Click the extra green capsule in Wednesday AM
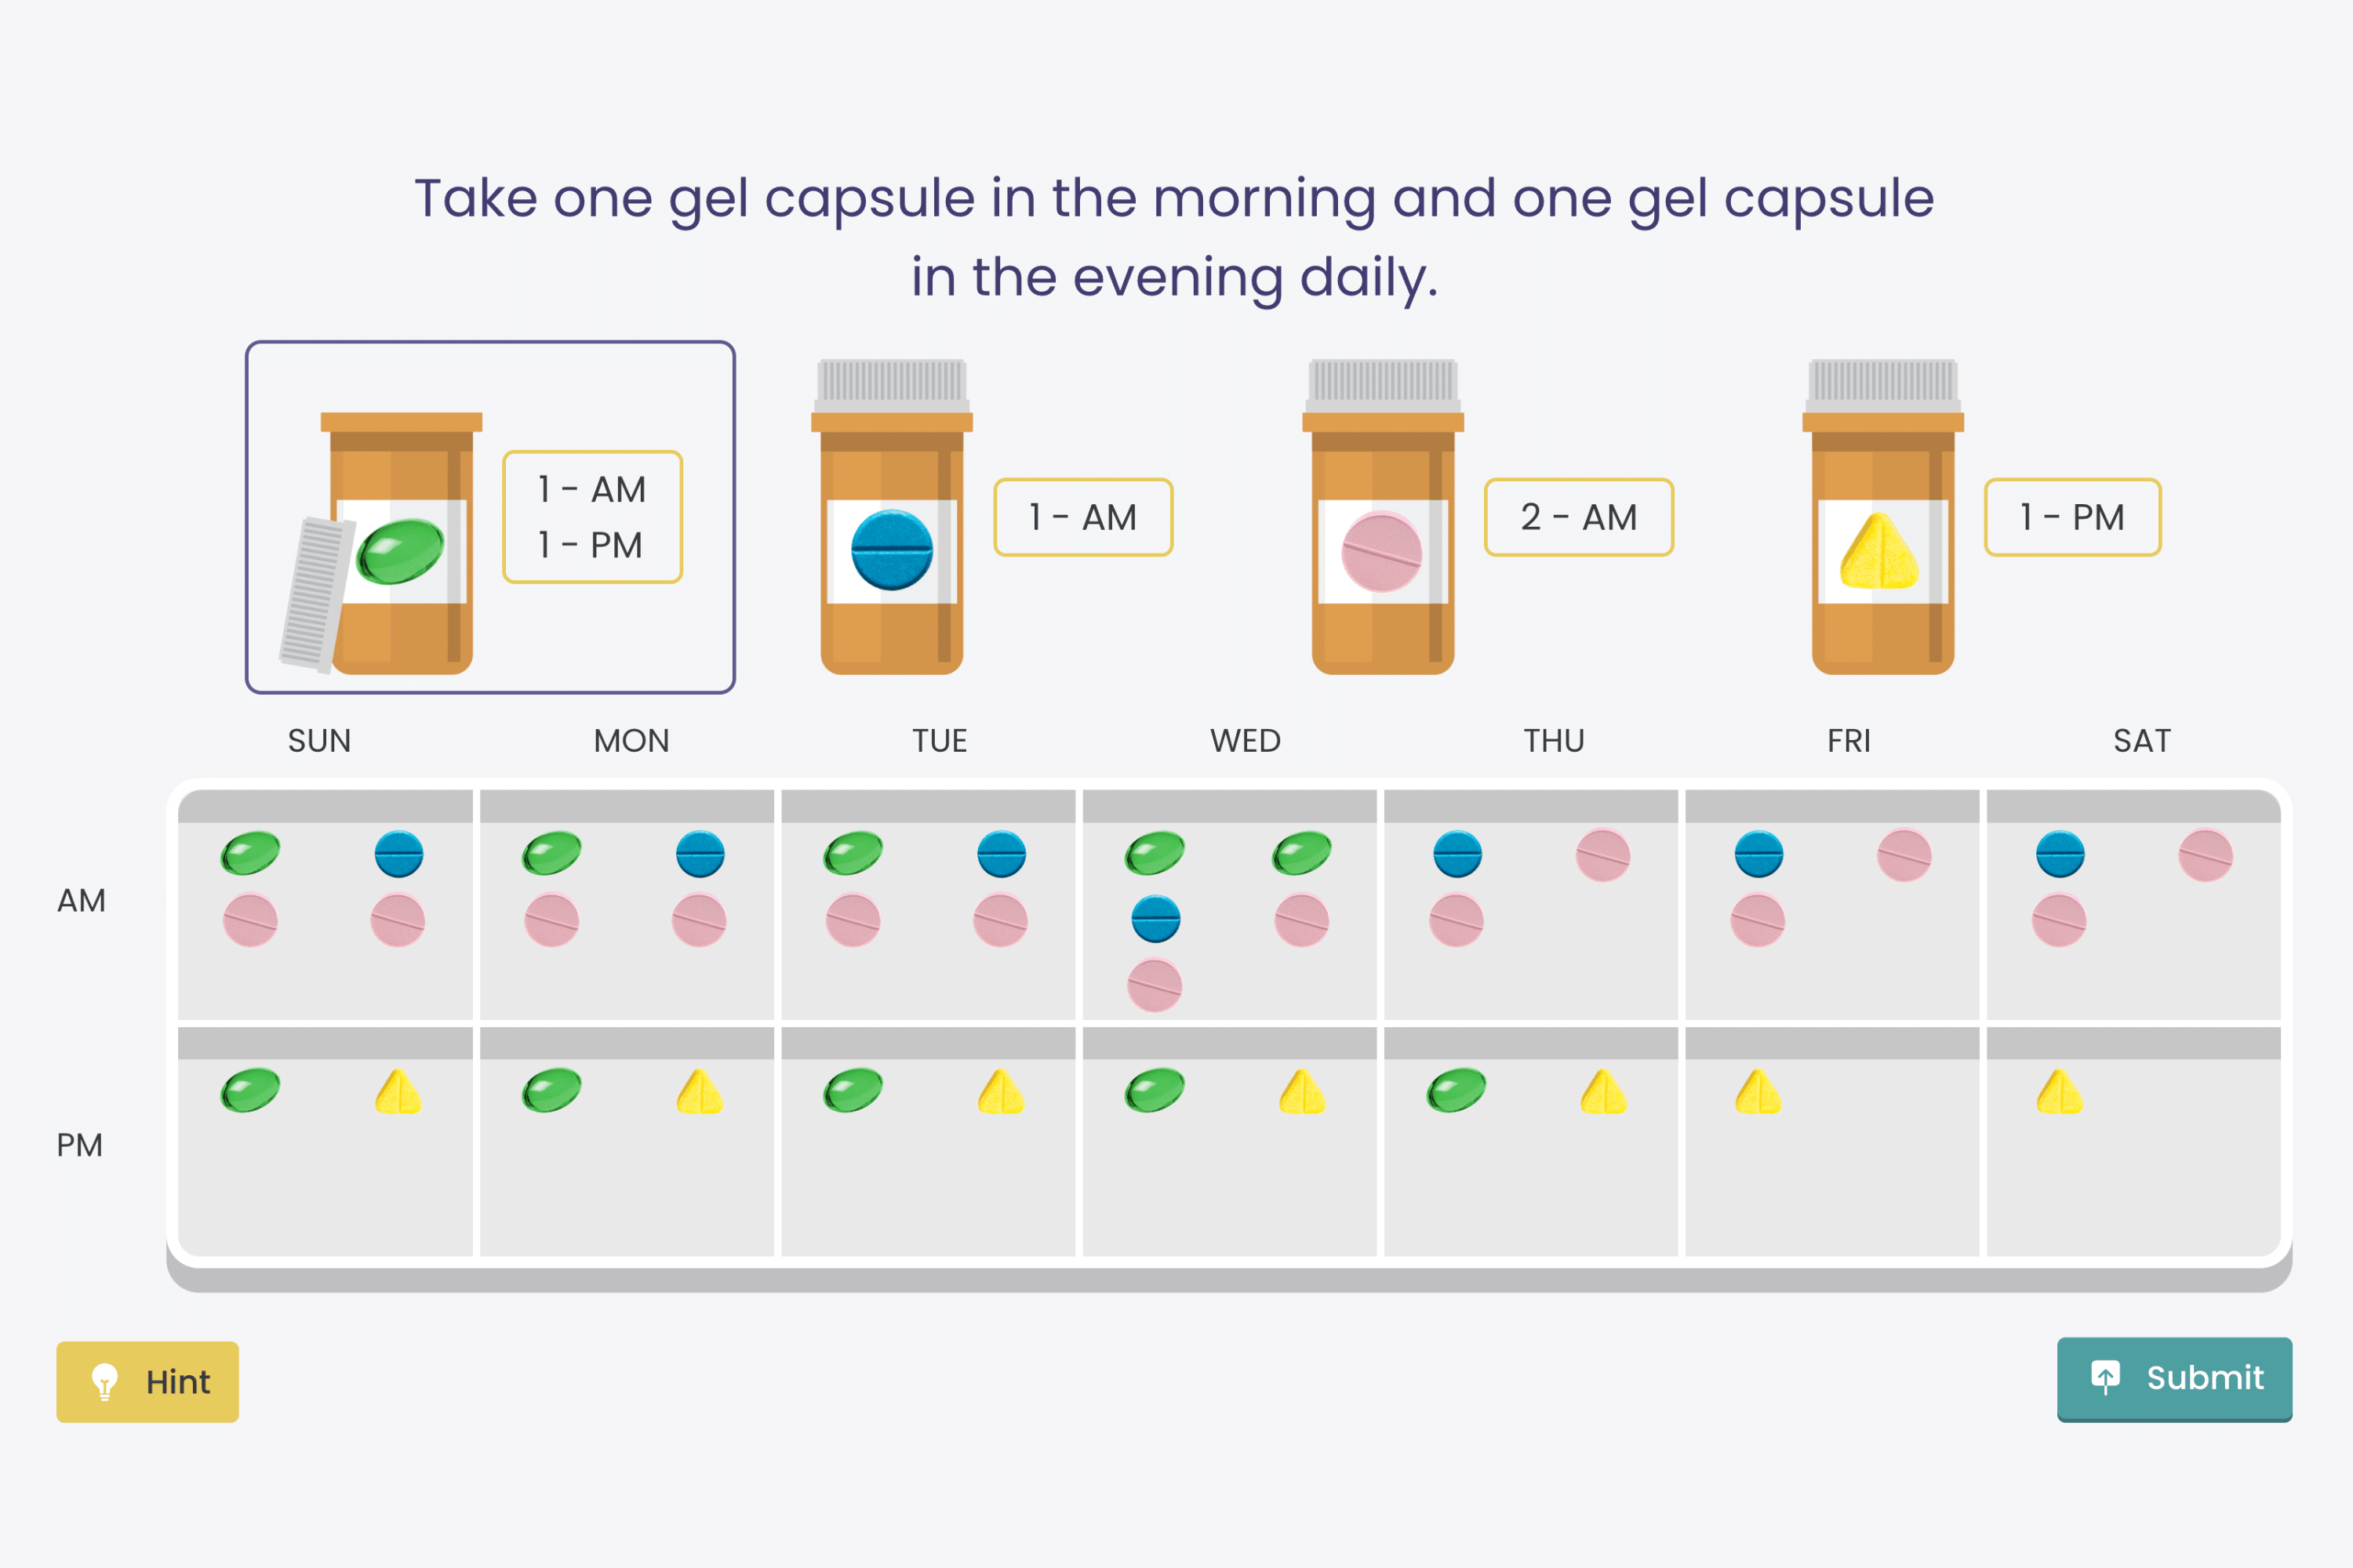Image resolution: width=2353 pixels, height=1568 pixels. point(1301,854)
